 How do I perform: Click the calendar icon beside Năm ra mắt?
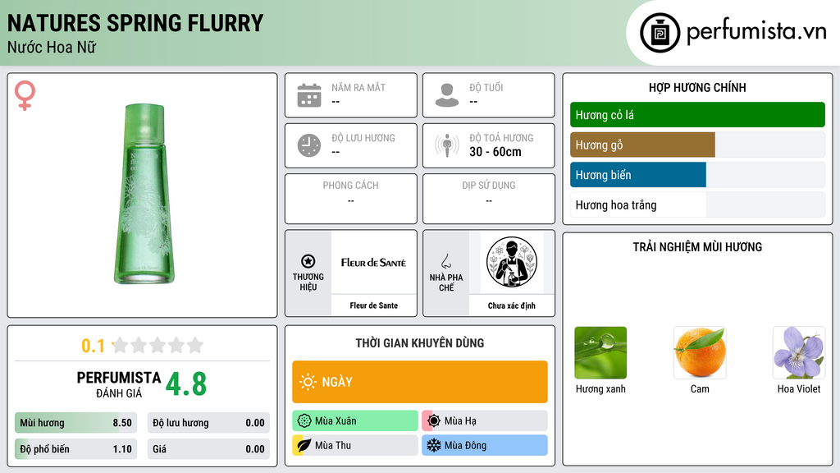pyautogui.click(x=309, y=95)
